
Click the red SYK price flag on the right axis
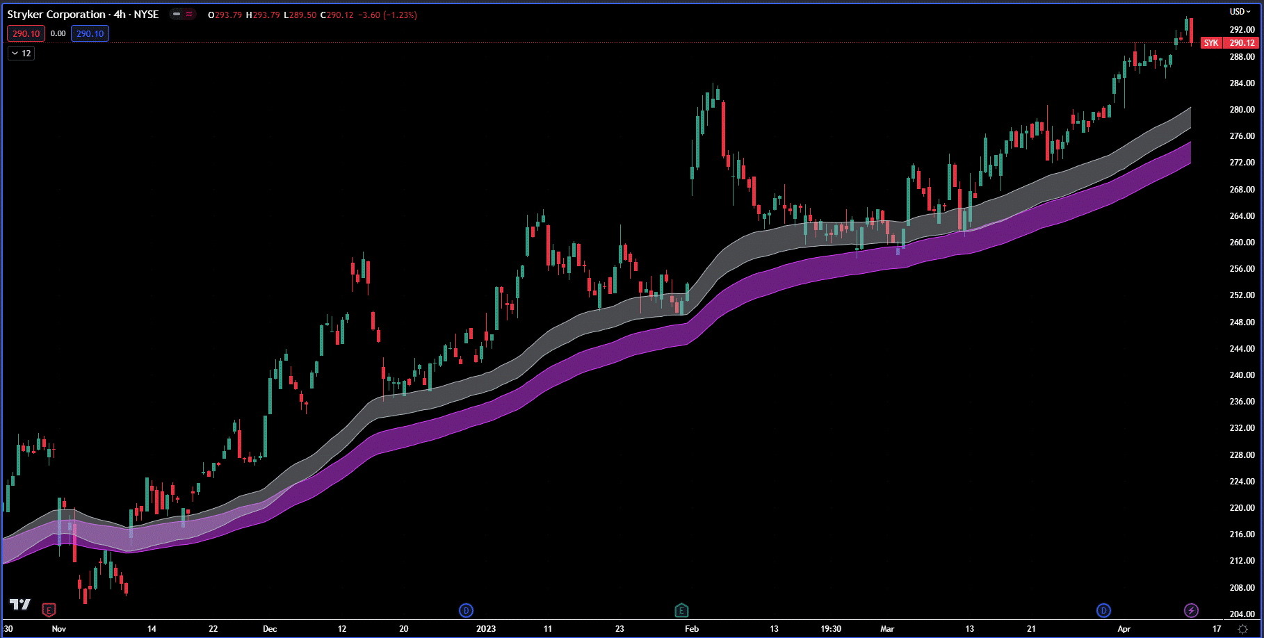coord(1211,42)
